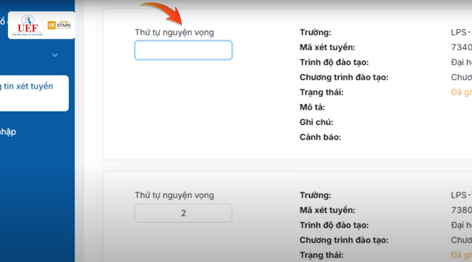Click the 'Chương trình đào tạo' label in the second card
472x262 pixels.
[x=344, y=240]
